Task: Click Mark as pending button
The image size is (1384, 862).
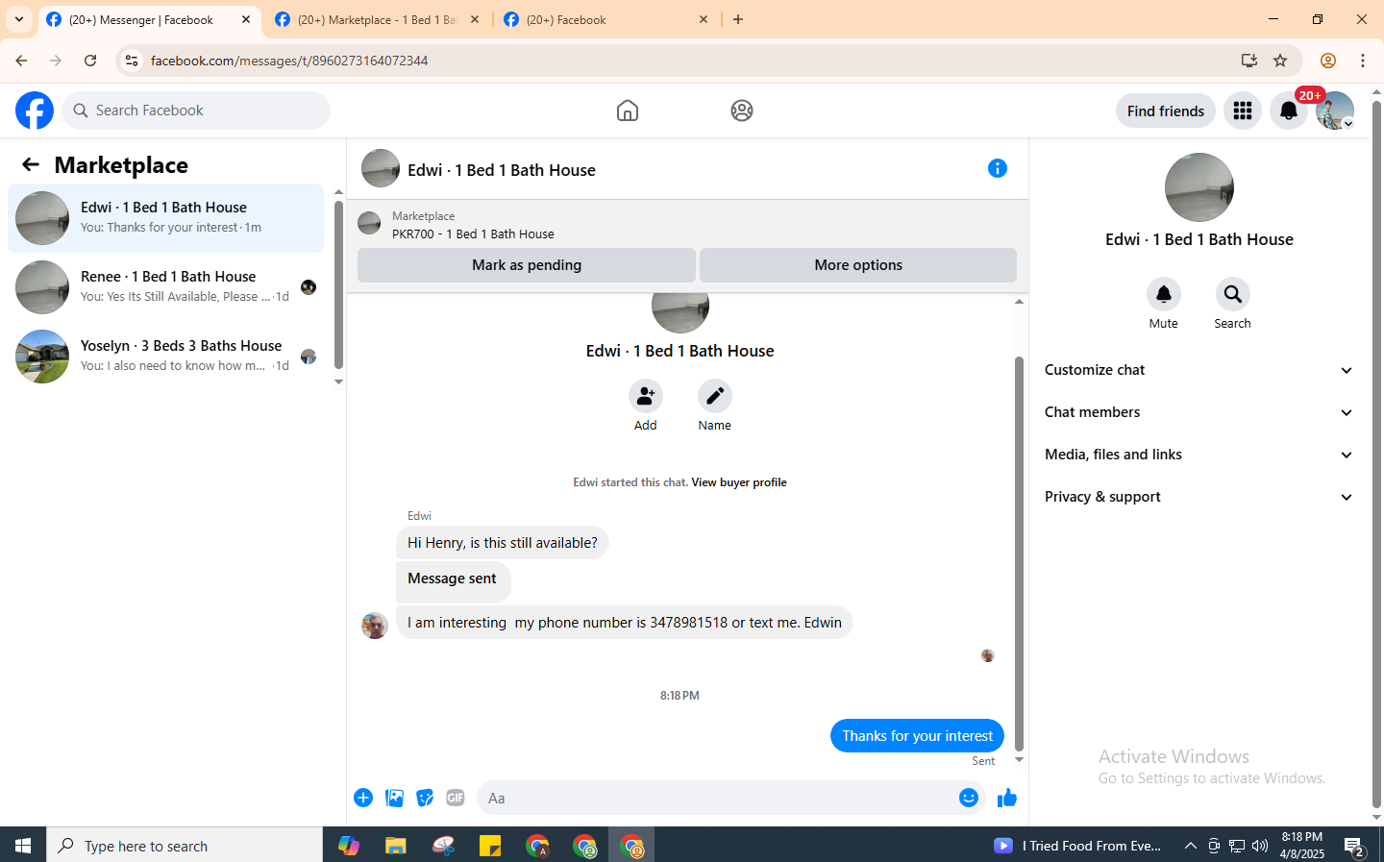Action: click(x=527, y=265)
